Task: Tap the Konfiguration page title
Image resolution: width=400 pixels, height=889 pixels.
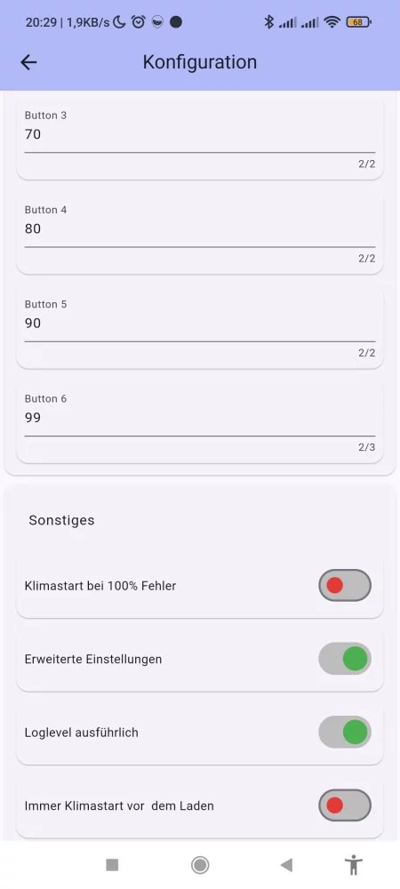Action: pos(200,62)
